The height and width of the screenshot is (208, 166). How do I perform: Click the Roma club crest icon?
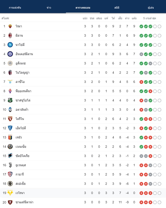(10, 26)
